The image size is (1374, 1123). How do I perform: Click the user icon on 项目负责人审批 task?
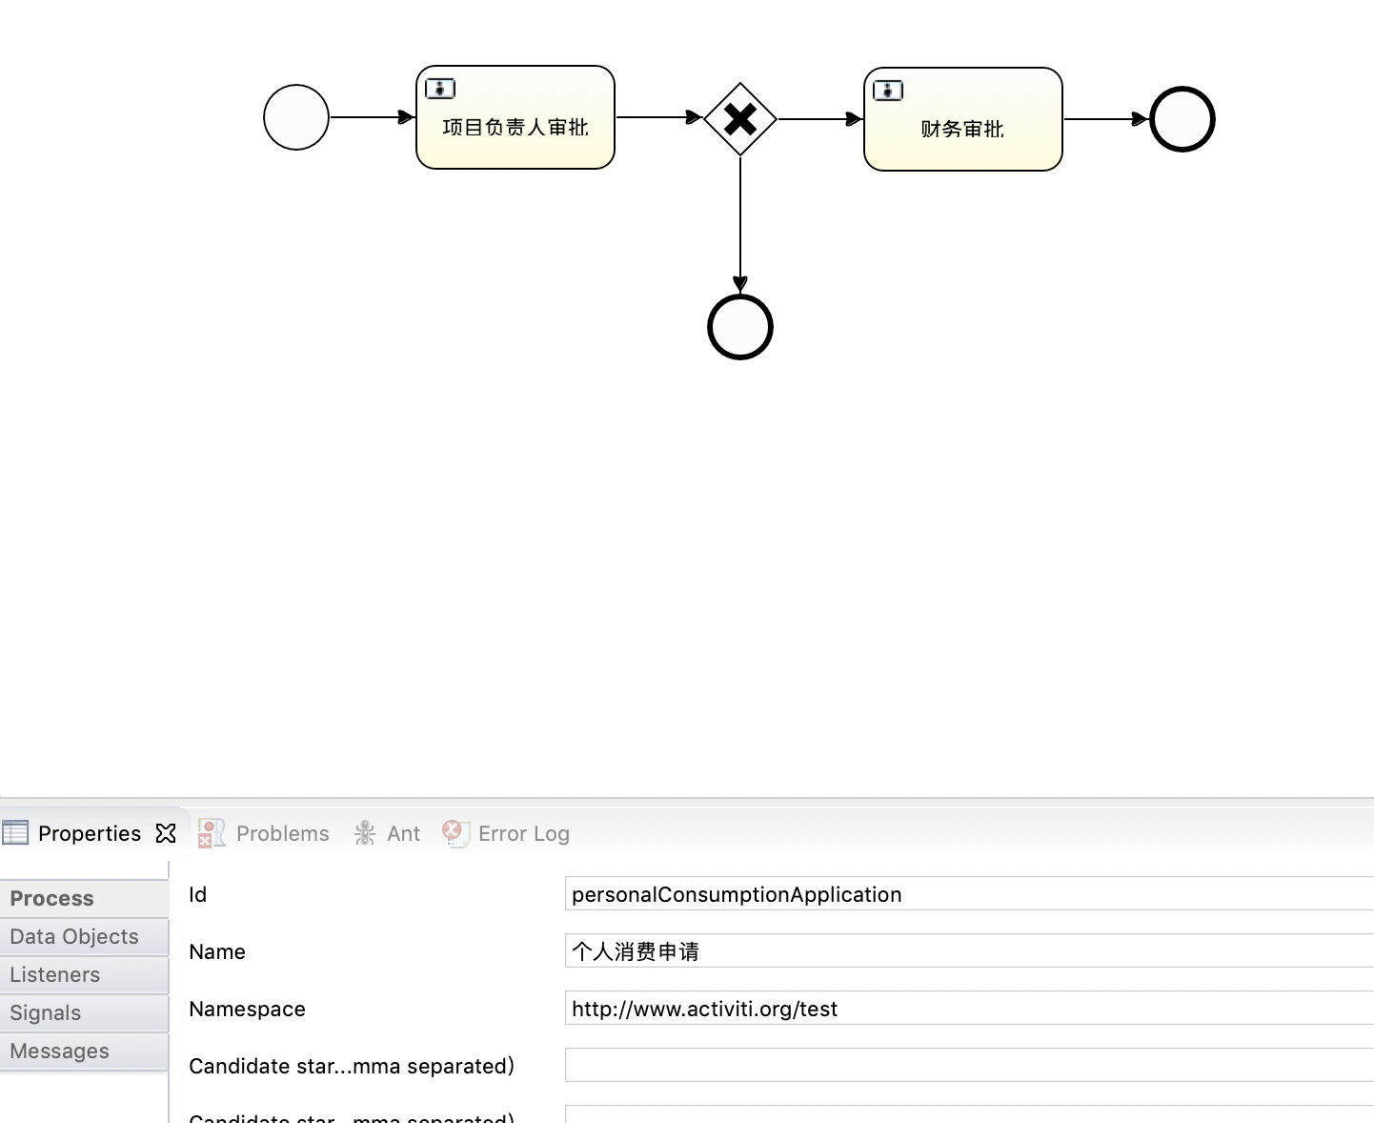click(439, 87)
